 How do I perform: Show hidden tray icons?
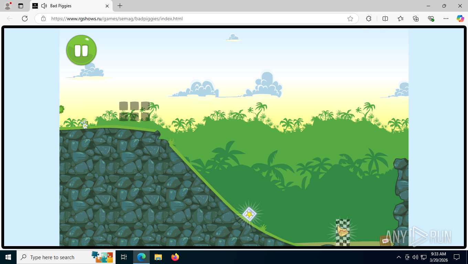pos(399,257)
